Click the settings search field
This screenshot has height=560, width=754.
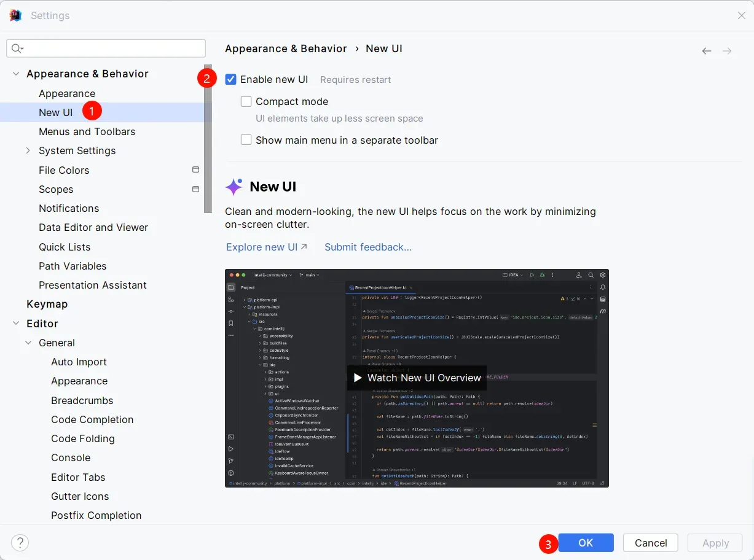point(106,49)
